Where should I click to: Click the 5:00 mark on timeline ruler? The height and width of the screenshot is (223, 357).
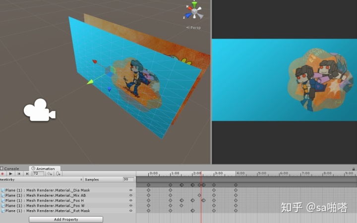[x=262, y=173]
